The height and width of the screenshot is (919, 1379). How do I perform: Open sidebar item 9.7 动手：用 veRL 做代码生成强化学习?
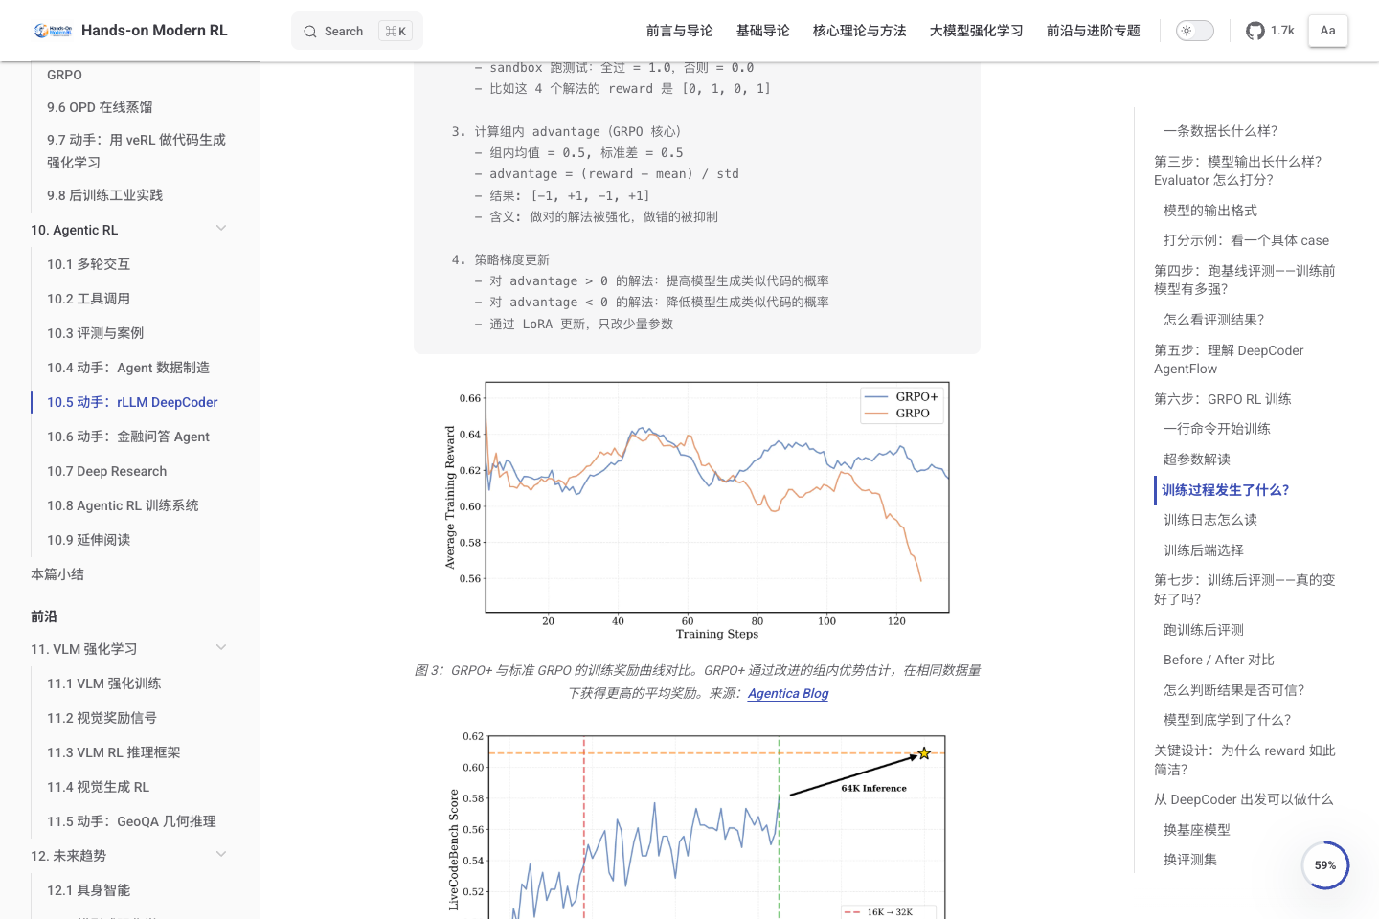point(137,151)
